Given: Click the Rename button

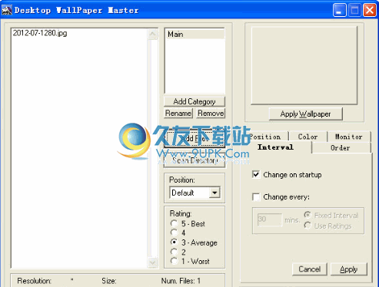Looking at the screenshot, I should (x=178, y=113).
